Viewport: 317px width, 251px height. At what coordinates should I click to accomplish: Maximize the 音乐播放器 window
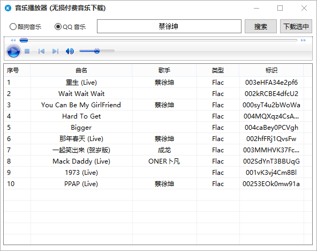pyautogui.click(x=280, y=8)
